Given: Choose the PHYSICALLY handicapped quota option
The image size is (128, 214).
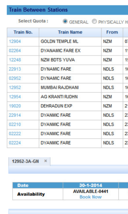Looking at the screenshot, I should coord(94,21).
